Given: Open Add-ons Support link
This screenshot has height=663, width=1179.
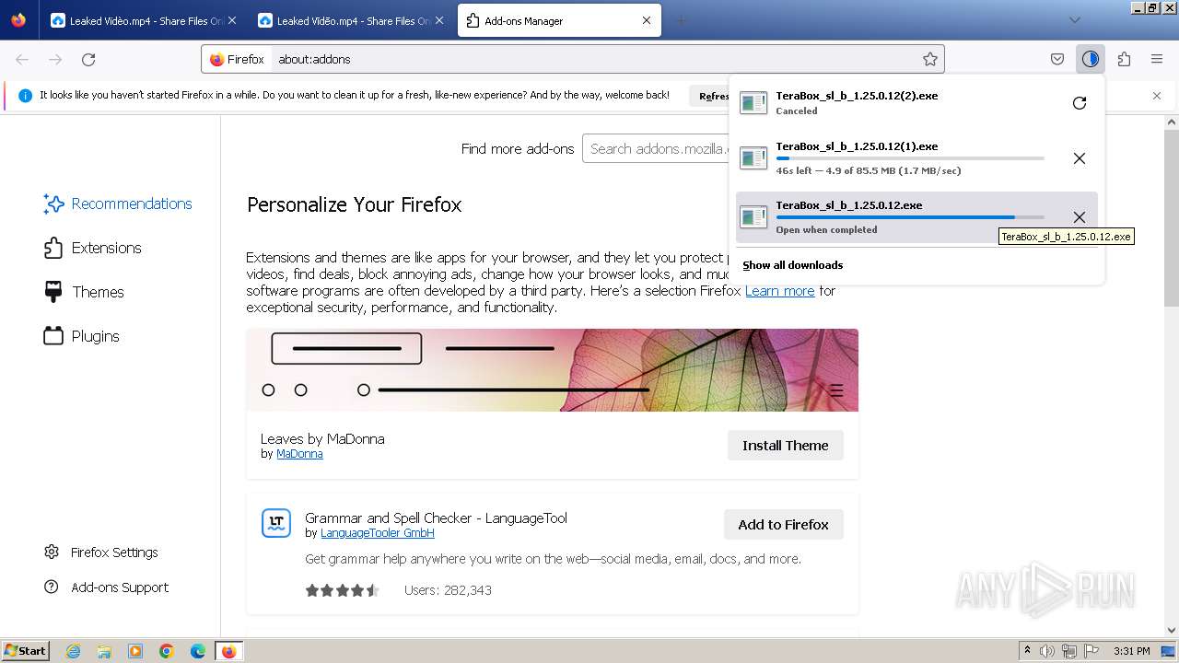Looking at the screenshot, I should tap(107, 587).
